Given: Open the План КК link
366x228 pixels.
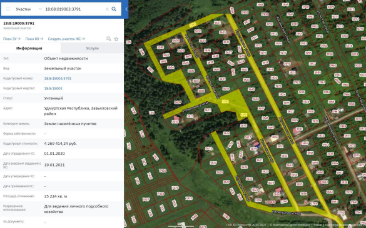Looking at the screenshot, I should pos(34,39).
